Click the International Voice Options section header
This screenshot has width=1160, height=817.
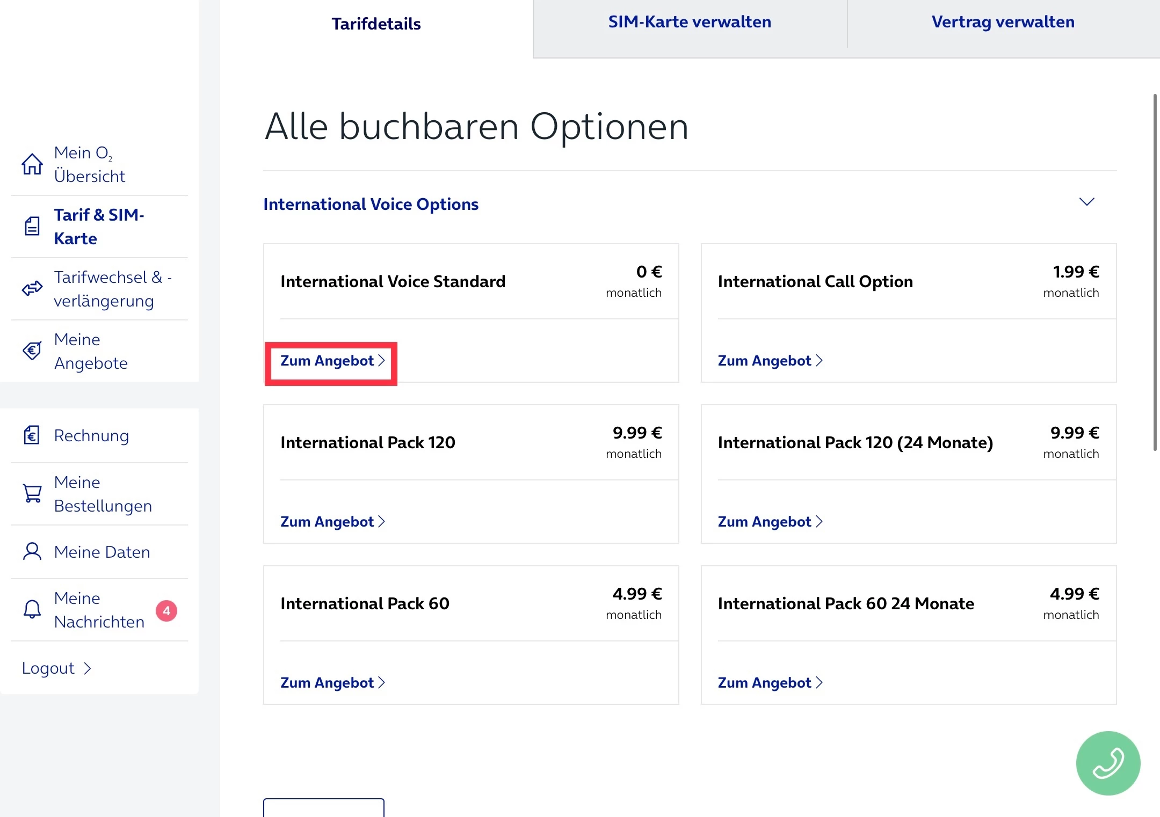tap(371, 205)
